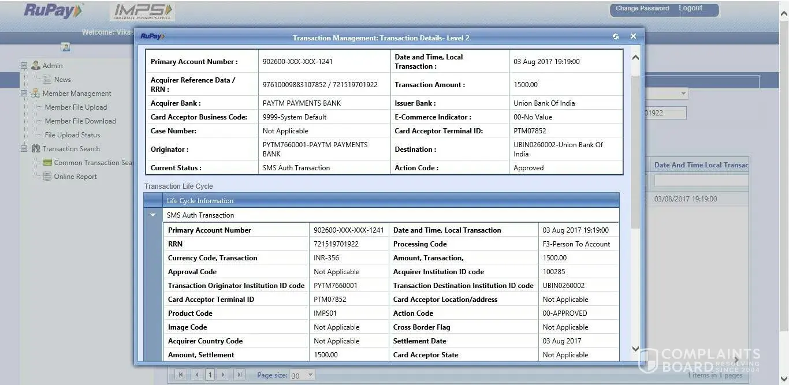
Task: Open Member File Upload
Action: (76, 107)
